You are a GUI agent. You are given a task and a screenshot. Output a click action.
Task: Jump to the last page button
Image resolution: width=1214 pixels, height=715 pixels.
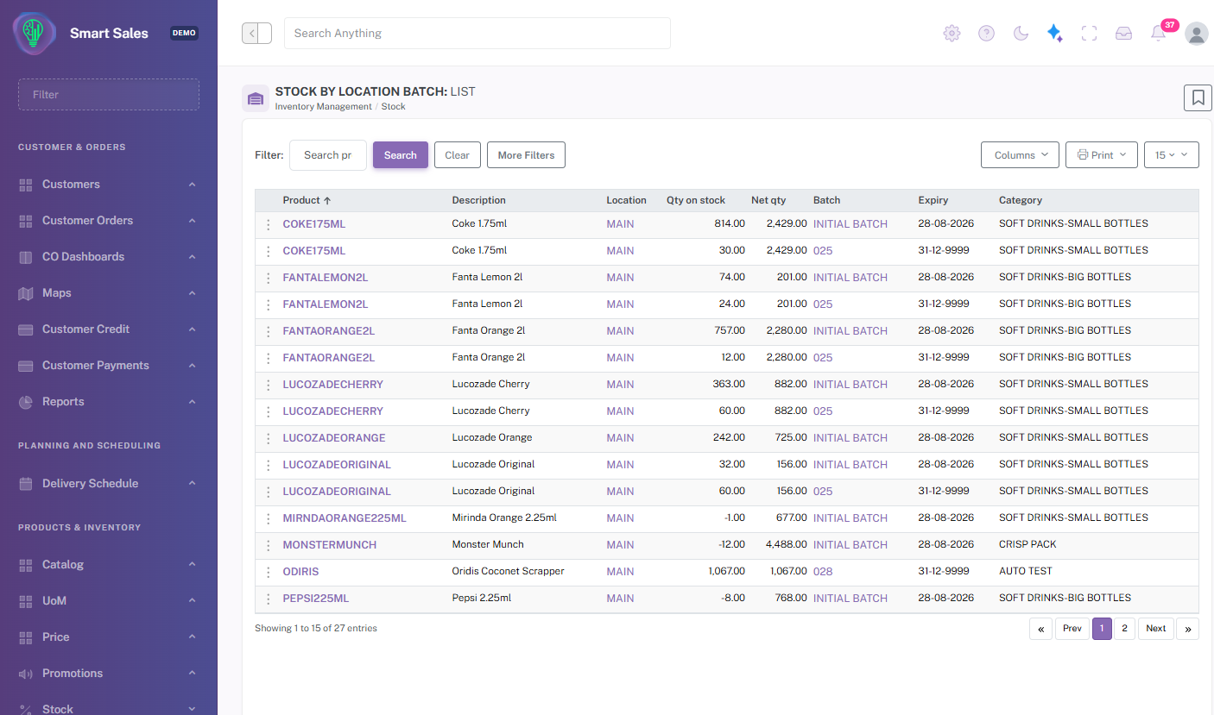pyautogui.click(x=1188, y=629)
